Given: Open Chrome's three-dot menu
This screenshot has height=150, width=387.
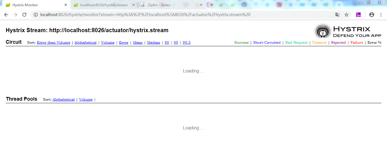Looking at the screenshot, I should click(380, 15).
